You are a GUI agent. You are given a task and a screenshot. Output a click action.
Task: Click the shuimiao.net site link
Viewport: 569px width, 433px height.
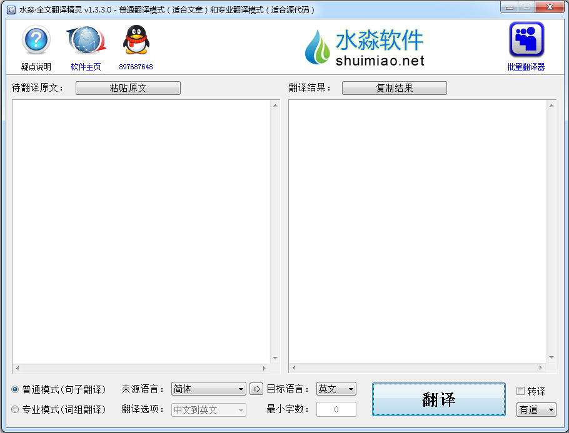[383, 62]
